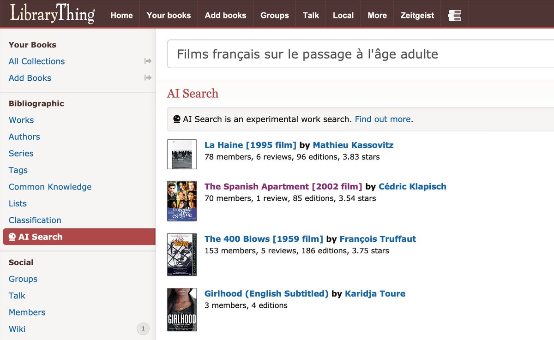Open the Authors sidebar link
The width and height of the screenshot is (554, 340).
pyautogui.click(x=24, y=137)
